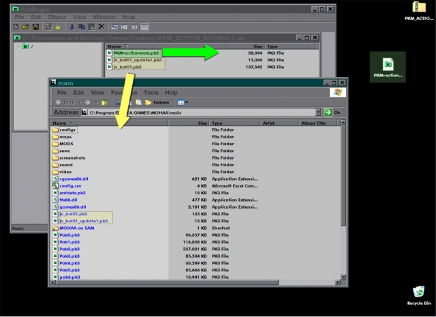Open the Forward history dropdown arrow
Viewport: 436px width, 317px height.
(x=96, y=102)
